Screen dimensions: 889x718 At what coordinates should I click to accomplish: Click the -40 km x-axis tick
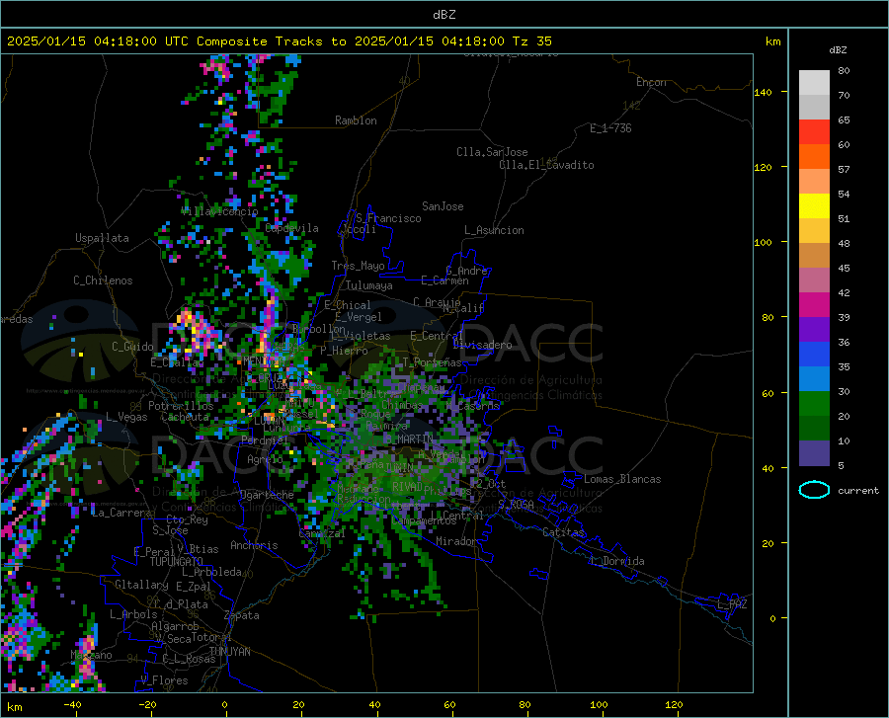[72, 704]
